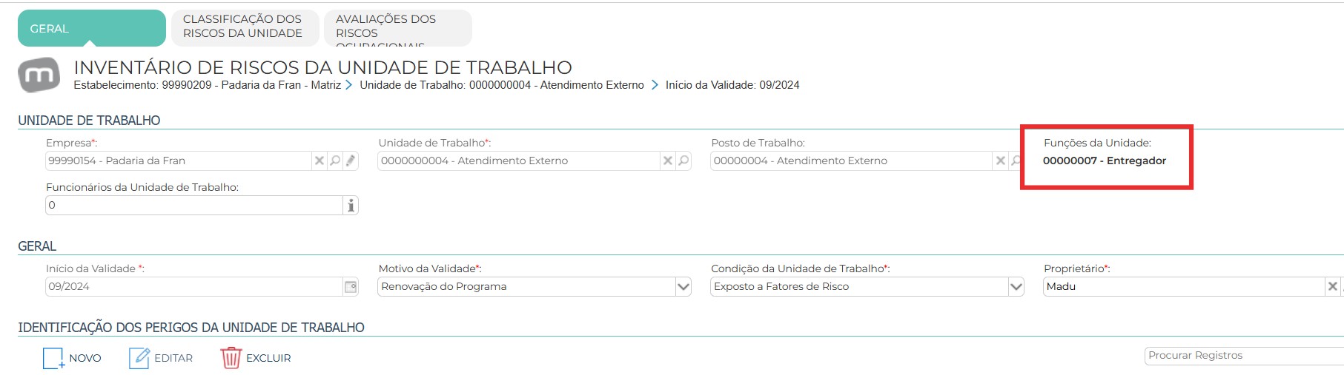1344x375 pixels.
Task: Show employee info for Funcionários field
Action: 351,206
